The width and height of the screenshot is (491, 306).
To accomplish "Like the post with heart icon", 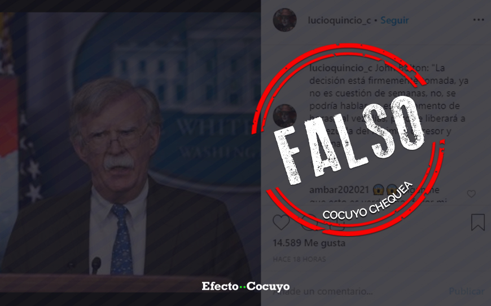I will coord(281,222).
